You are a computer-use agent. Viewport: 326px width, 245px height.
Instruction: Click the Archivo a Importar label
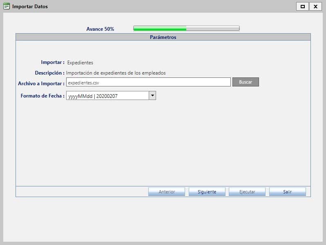click(x=41, y=83)
